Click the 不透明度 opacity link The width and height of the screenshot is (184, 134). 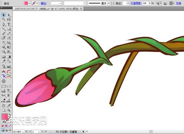(x=136, y=3)
